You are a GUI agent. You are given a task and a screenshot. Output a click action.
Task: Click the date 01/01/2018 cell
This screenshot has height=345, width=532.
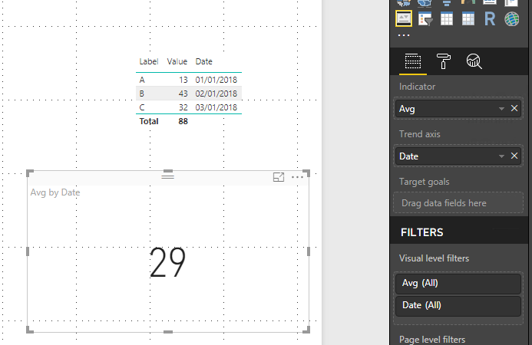click(x=216, y=80)
